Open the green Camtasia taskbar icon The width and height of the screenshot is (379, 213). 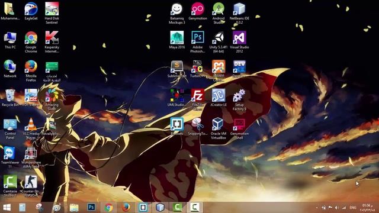click(177, 208)
